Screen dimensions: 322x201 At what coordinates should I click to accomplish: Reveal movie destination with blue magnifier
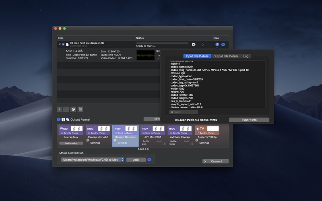pos(149,160)
